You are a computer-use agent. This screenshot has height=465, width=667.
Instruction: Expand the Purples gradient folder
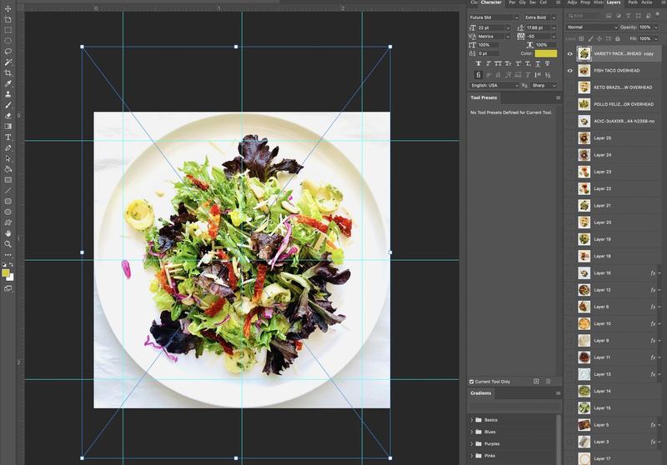pyautogui.click(x=472, y=443)
